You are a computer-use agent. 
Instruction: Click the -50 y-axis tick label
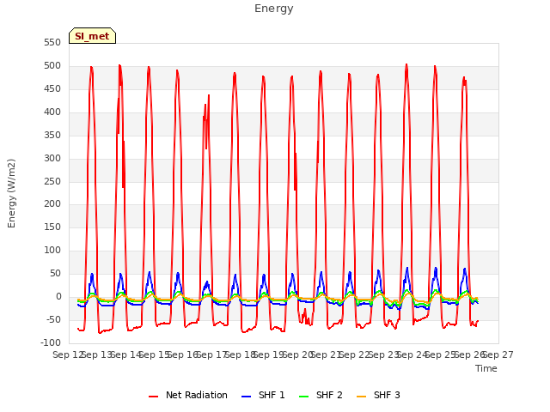pos(53,319)
